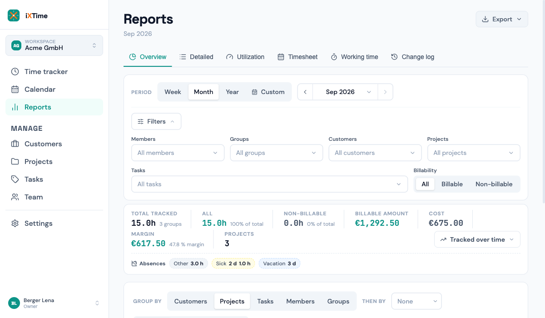Select the Month period

coord(203,92)
